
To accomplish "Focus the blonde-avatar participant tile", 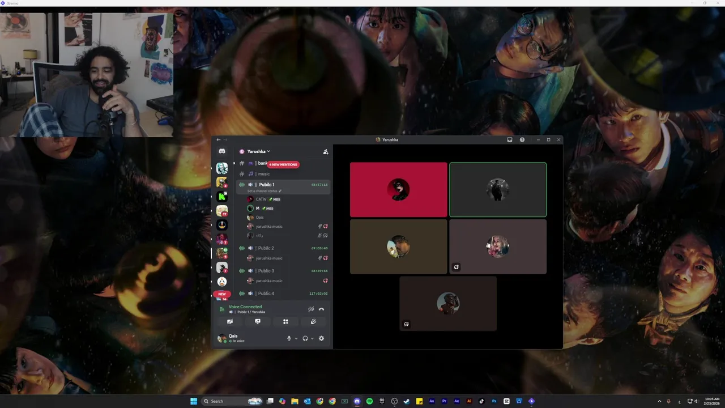I will 498,247.
